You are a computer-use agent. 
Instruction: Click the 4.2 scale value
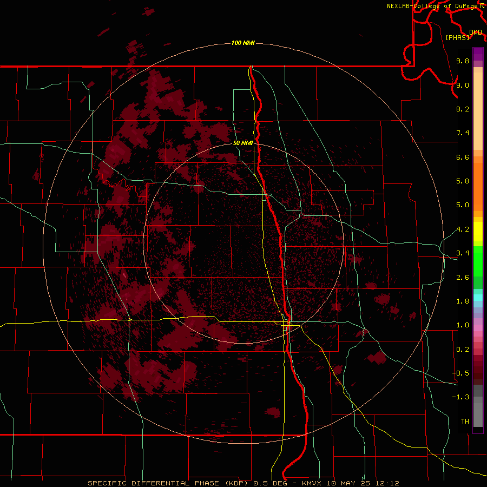(463, 229)
